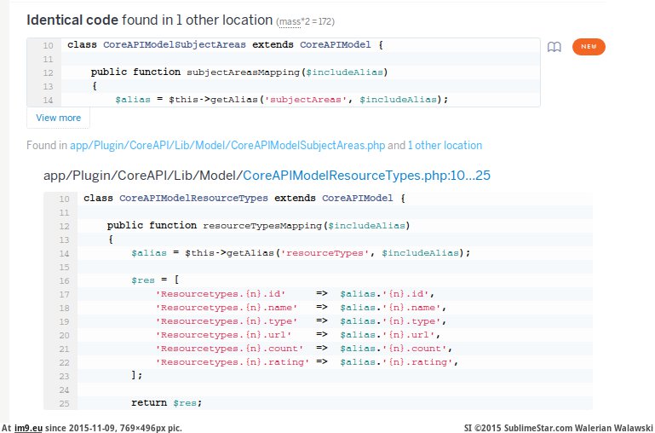Click 'Resourcetypes.{n}.url' mapping line
The height and width of the screenshot is (433, 655).
click(298, 335)
